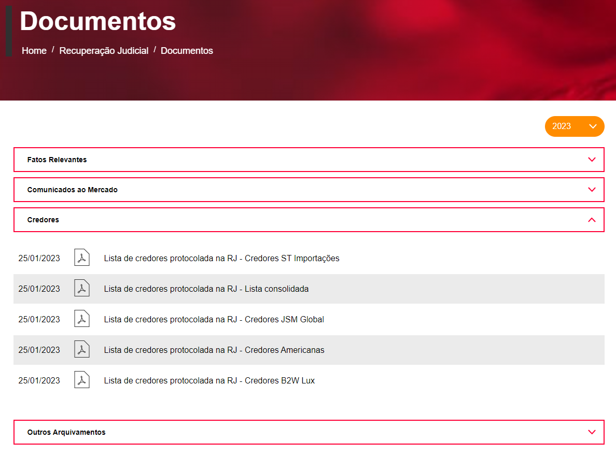The image size is (616, 456).
Task: Open Lista de credores - Credores Americanas
Action: click(x=214, y=350)
